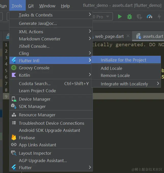Click the Profile speedometer icon

click(x=149, y=17)
